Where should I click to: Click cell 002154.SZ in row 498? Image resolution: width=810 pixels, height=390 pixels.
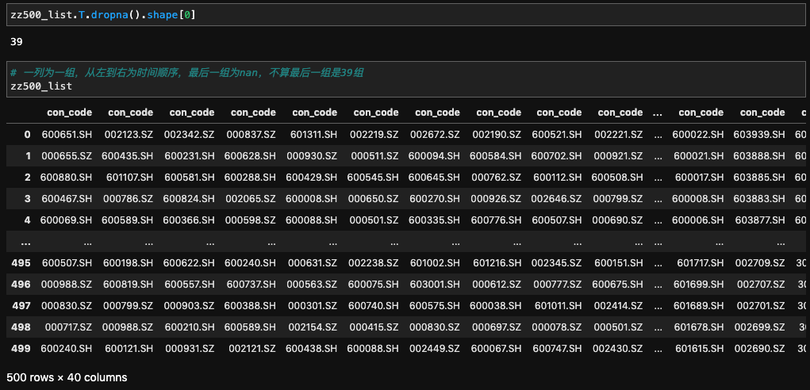pos(313,327)
